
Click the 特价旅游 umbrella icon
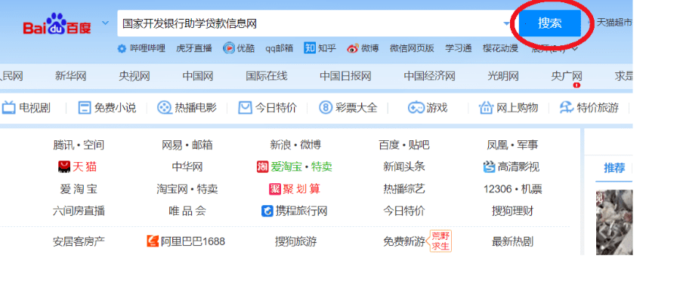pos(567,107)
